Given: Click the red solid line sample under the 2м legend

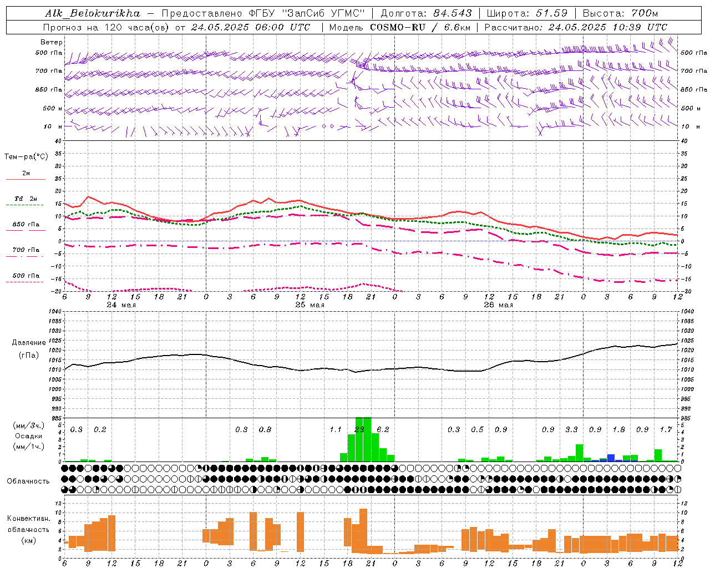Looking at the screenshot, I should (x=26, y=180).
